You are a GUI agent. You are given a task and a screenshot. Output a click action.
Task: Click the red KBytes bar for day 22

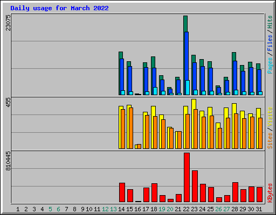187,177
